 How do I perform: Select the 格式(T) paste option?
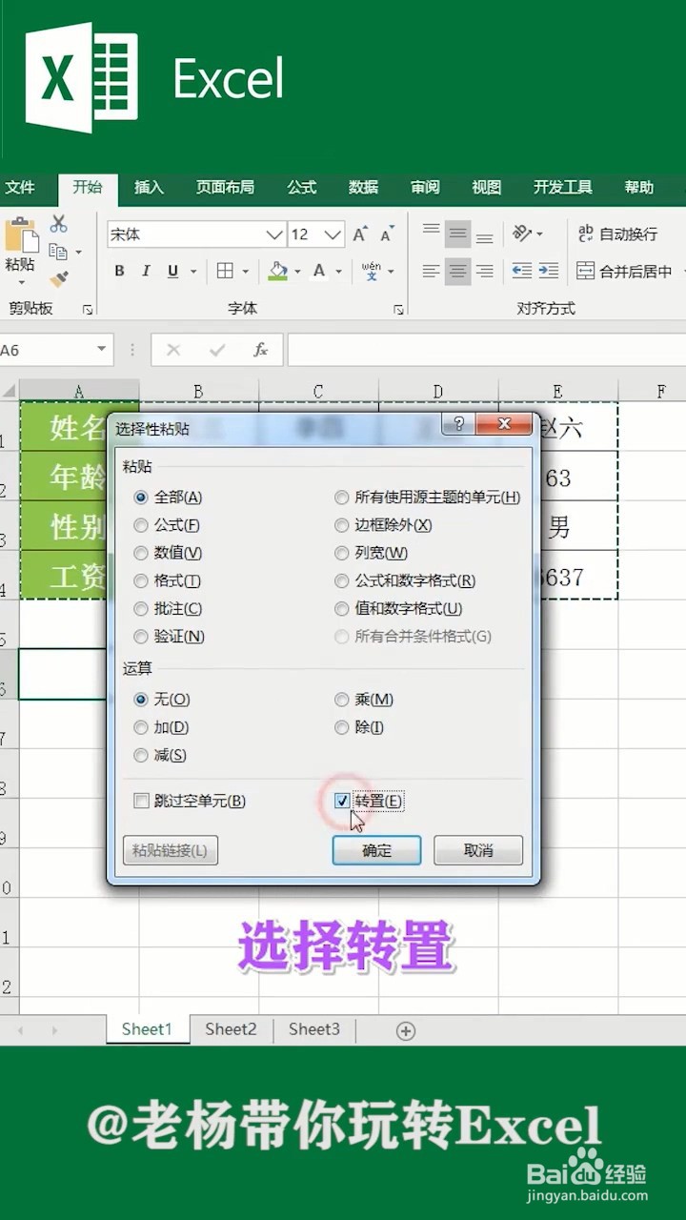(x=168, y=579)
